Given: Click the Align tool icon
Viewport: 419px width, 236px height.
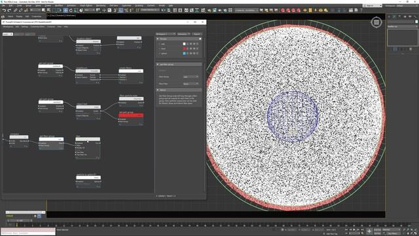Looking at the screenshot, I should 169,10.
